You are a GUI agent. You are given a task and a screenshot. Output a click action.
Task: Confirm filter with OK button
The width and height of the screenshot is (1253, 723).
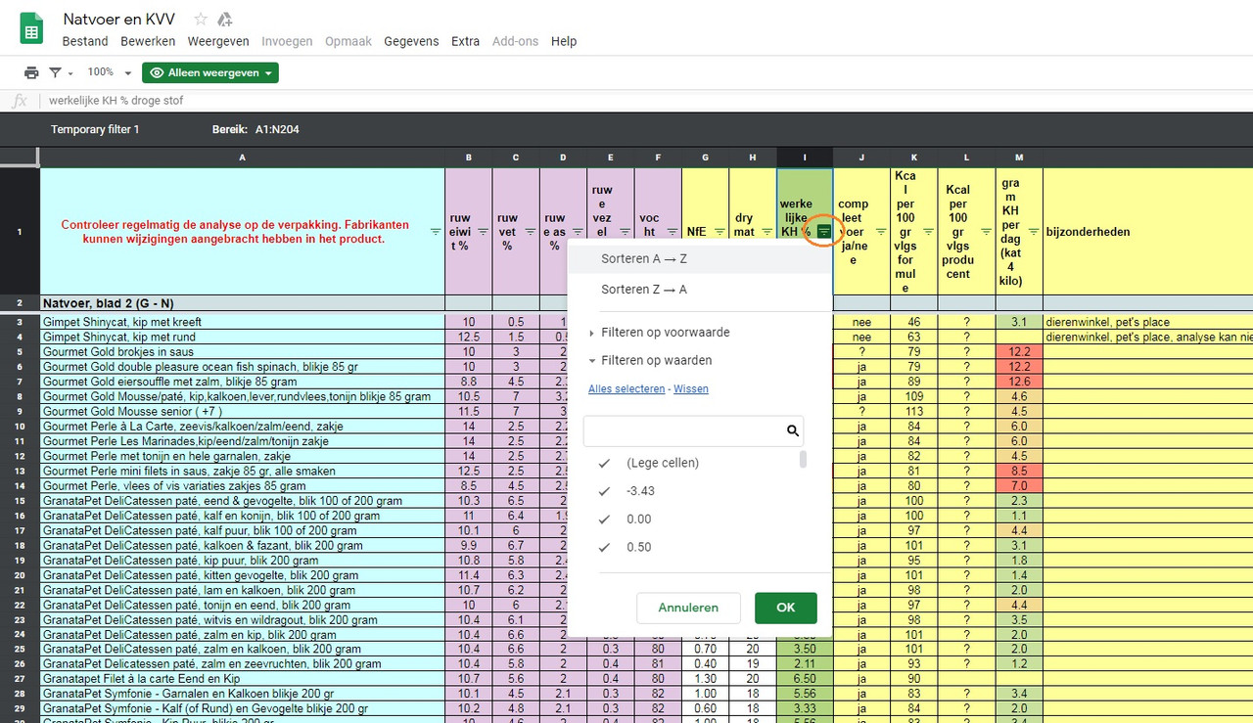pos(785,608)
